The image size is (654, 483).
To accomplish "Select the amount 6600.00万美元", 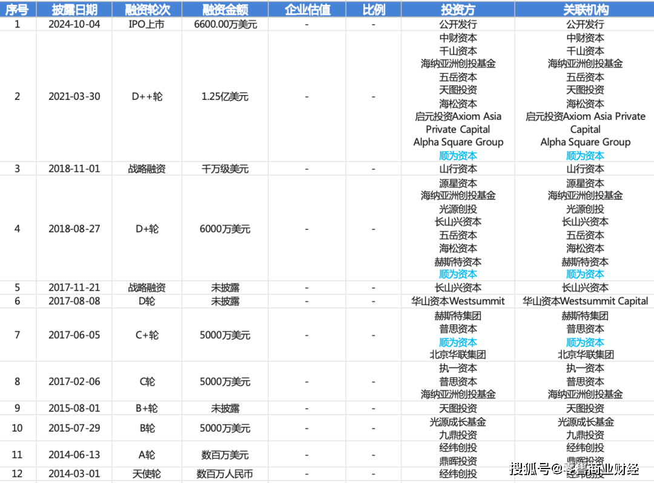I will [225, 24].
